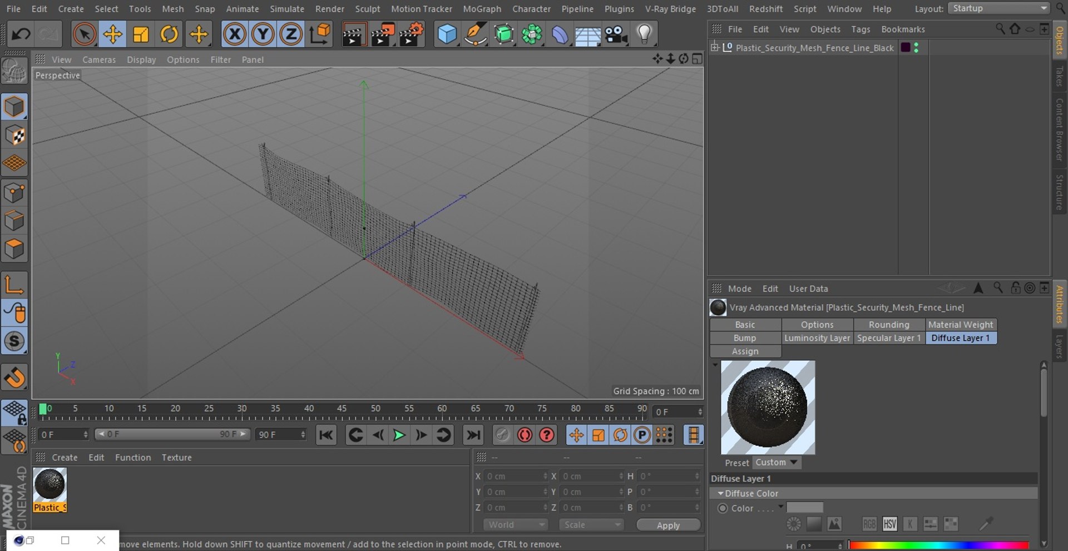
Task: Click the Render to Picture Viewer icon
Action: click(x=382, y=34)
